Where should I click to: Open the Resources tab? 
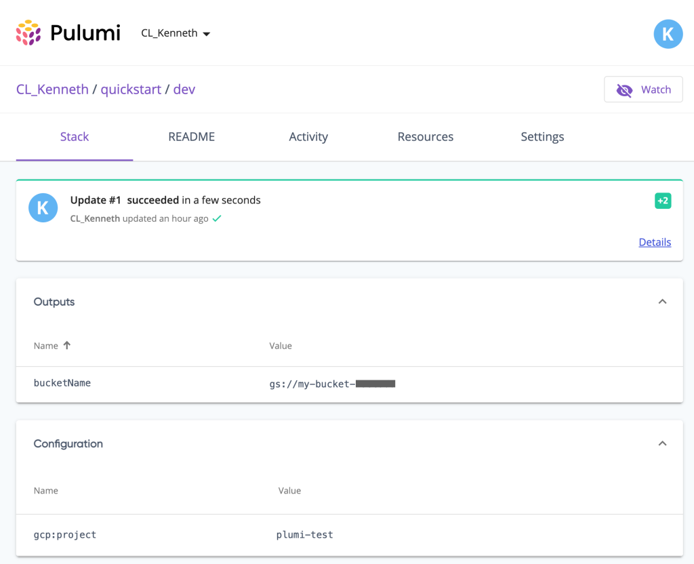tap(425, 136)
